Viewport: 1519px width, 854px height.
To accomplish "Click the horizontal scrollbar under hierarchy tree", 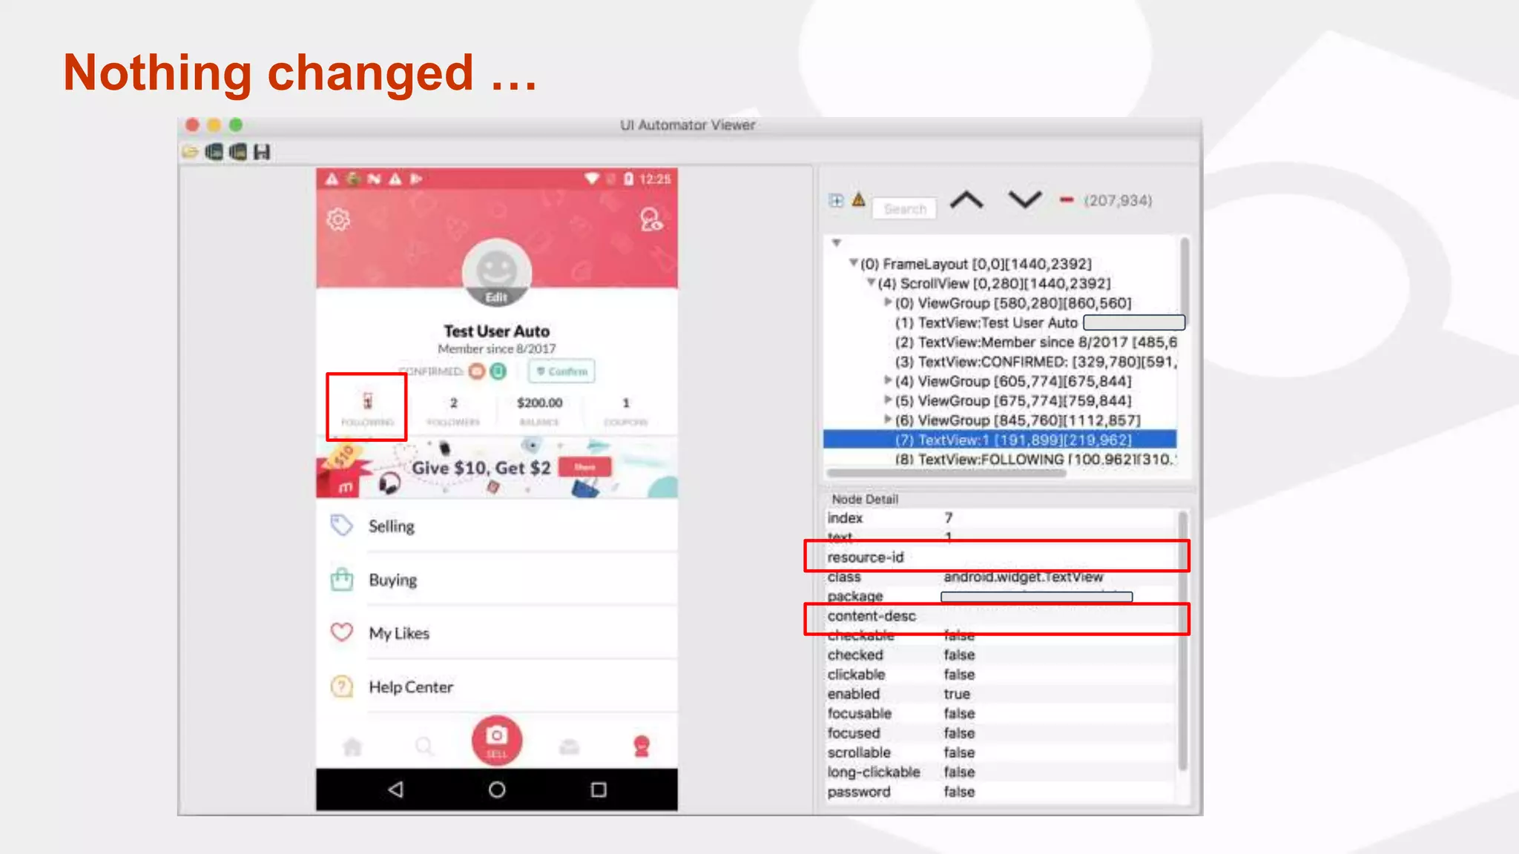I will point(946,473).
